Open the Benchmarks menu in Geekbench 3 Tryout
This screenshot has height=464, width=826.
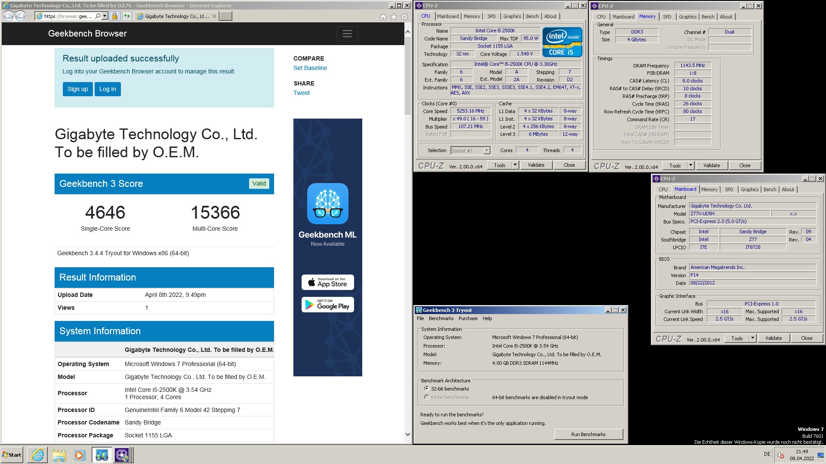441,318
